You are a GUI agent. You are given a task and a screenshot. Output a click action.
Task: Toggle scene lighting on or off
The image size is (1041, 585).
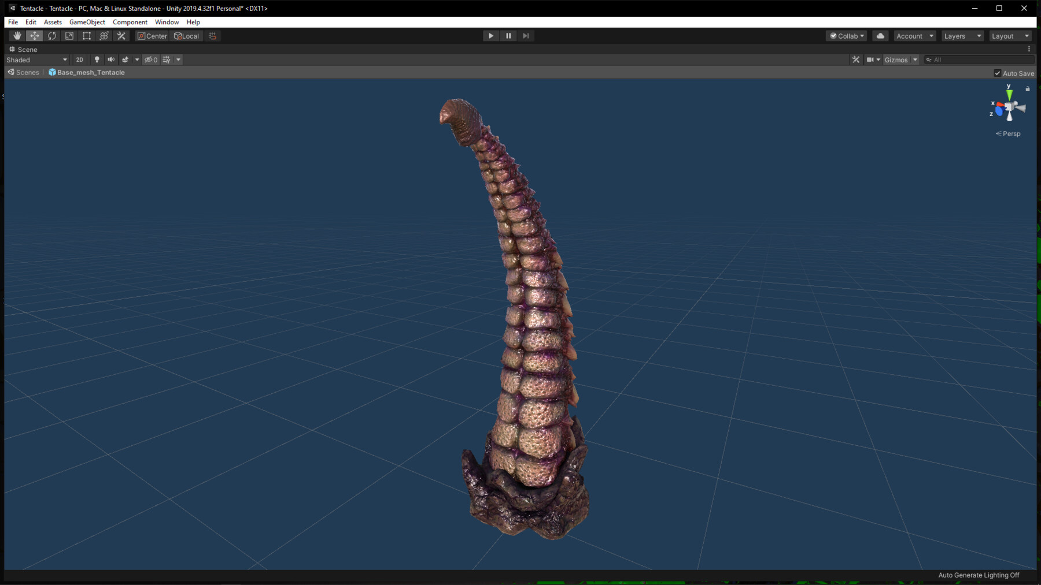(x=97, y=59)
